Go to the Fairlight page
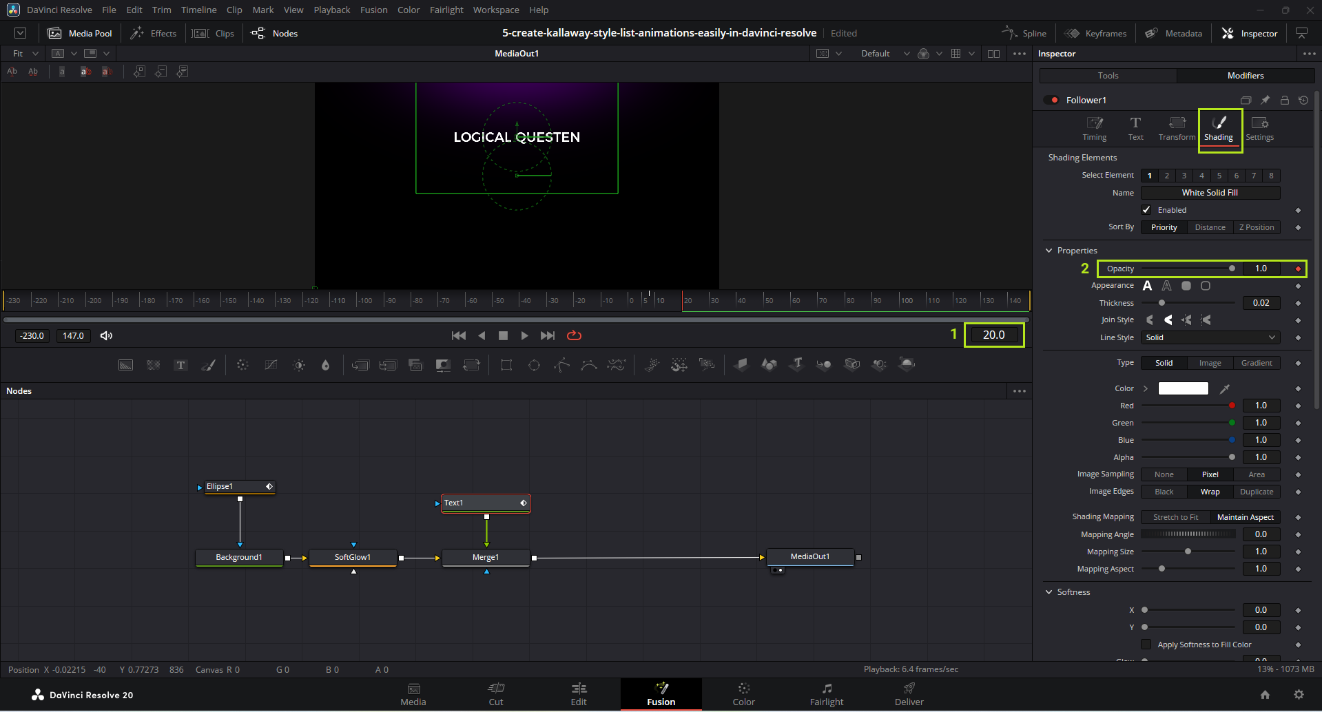This screenshot has height=712, width=1322. click(x=826, y=694)
